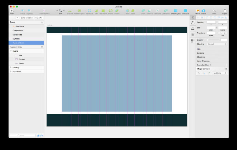Click the Sync Selected button

(27, 18)
